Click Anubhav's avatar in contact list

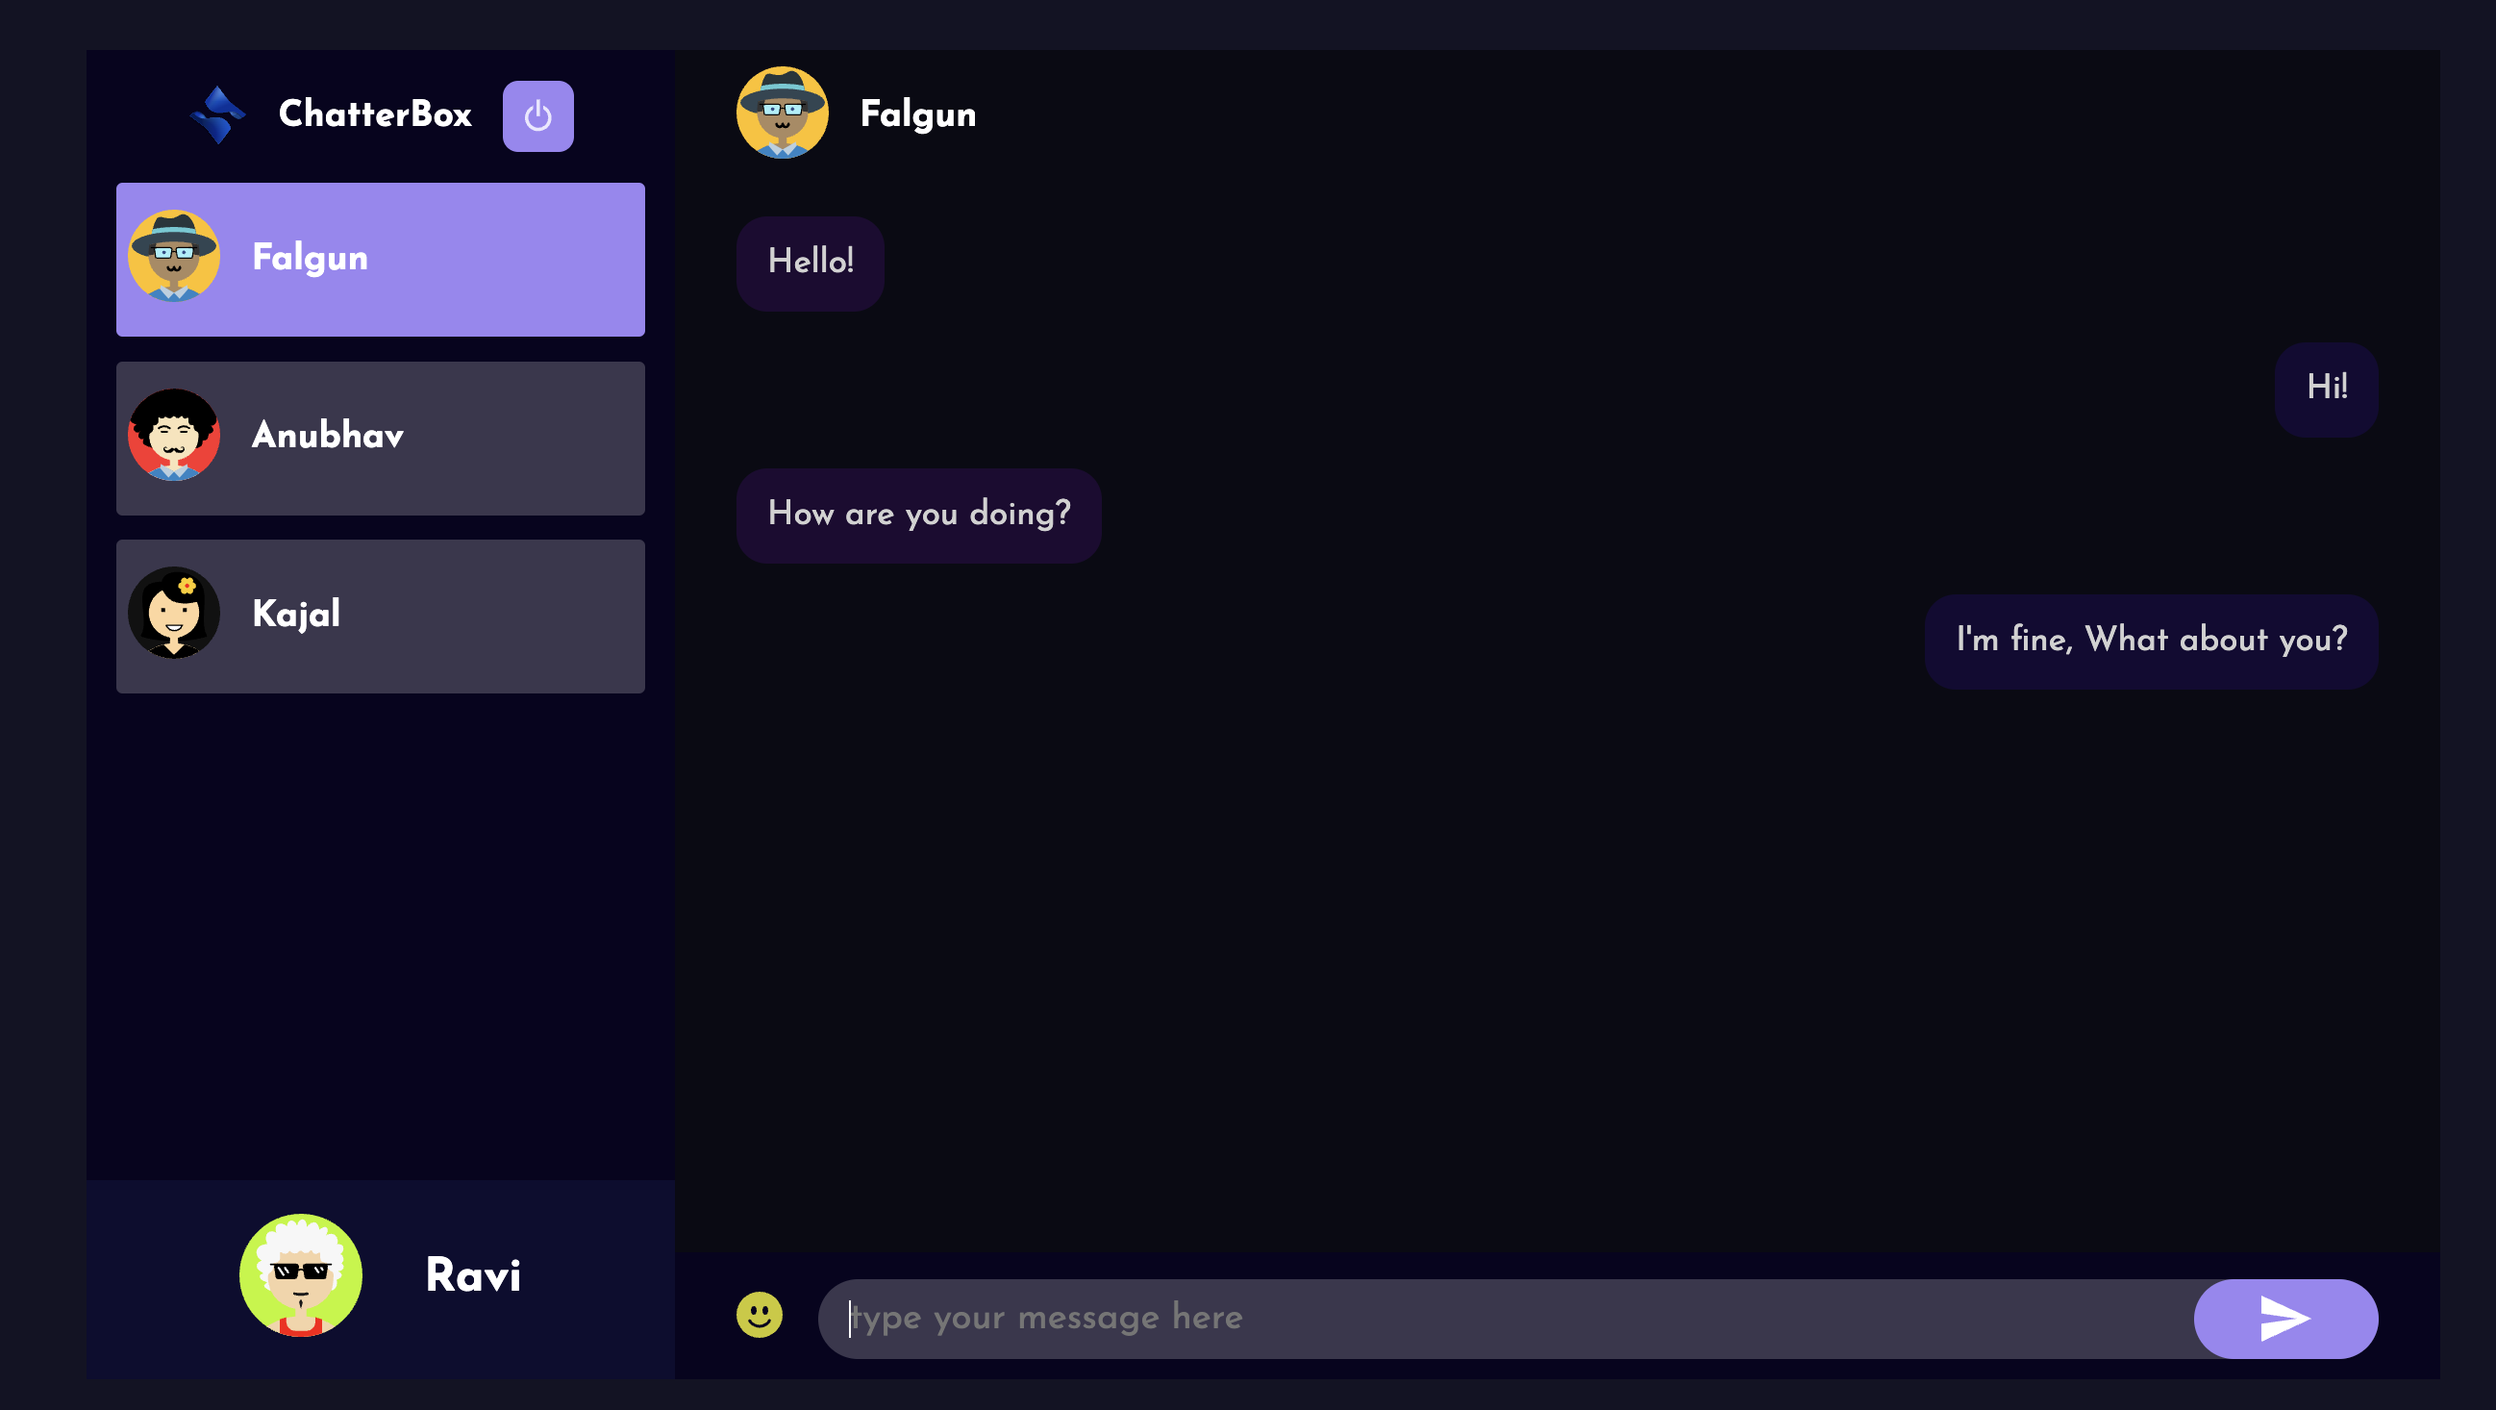pyautogui.click(x=174, y=435)
